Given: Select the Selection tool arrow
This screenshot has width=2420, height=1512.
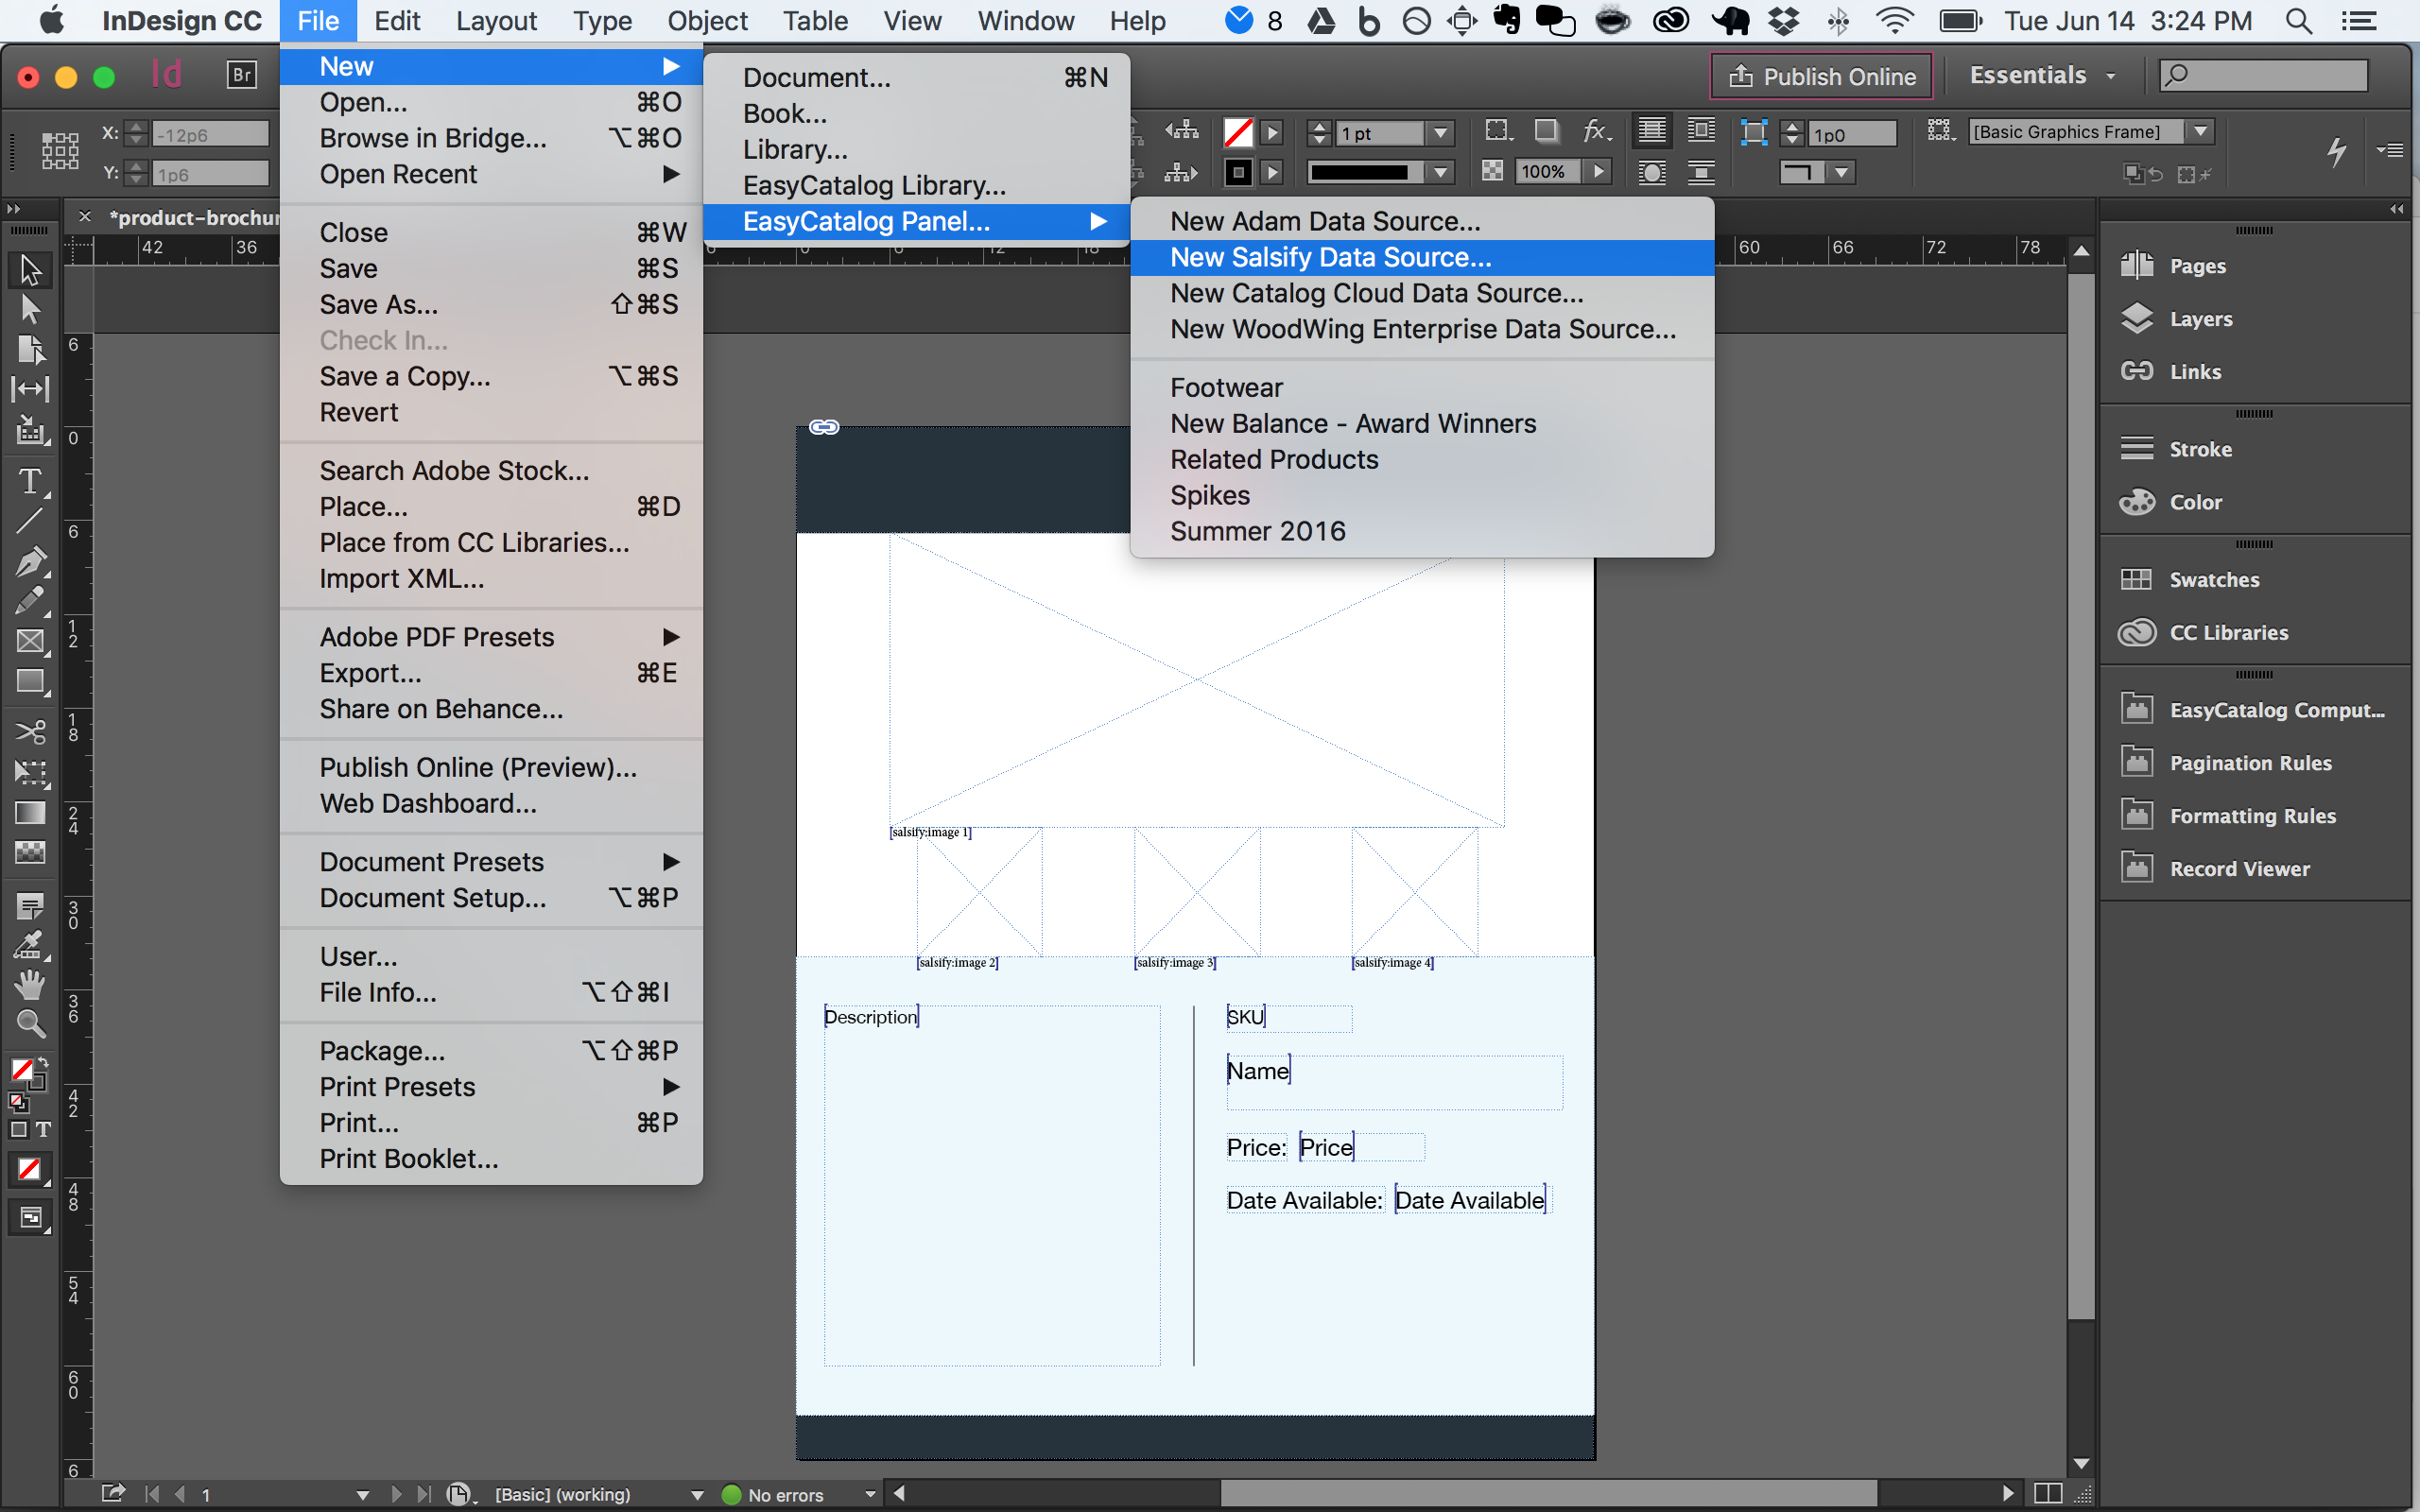Looking at the screenshot, I should [x=30, y=269].
